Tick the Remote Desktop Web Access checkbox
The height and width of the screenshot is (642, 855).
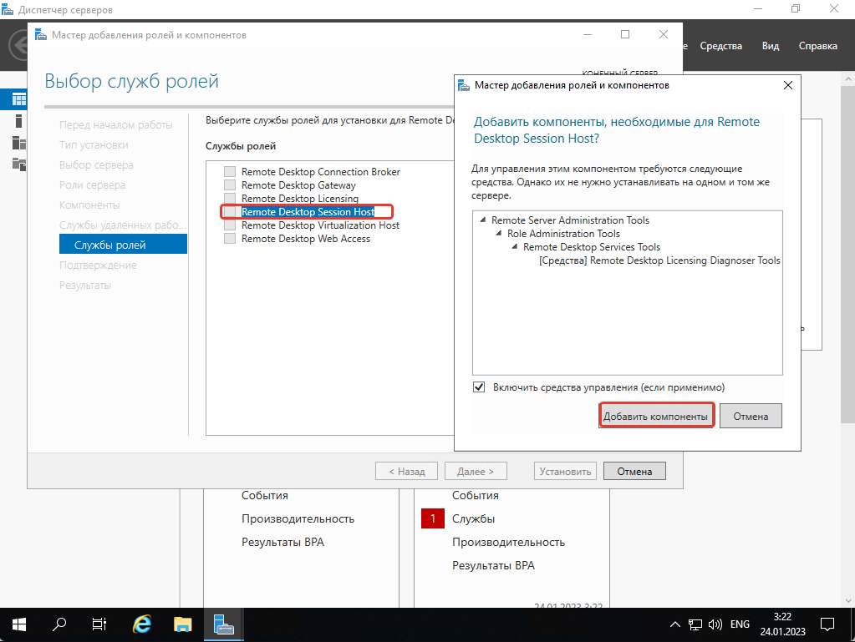[230, 239]
